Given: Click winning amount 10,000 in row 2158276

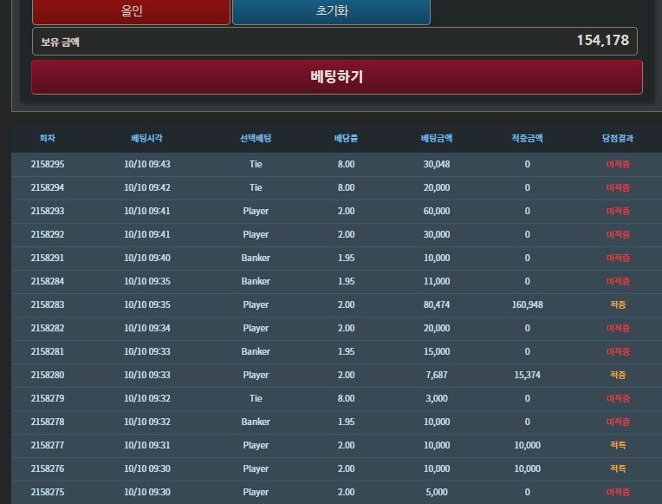Looking at the screenshot, I should (528, 469).
